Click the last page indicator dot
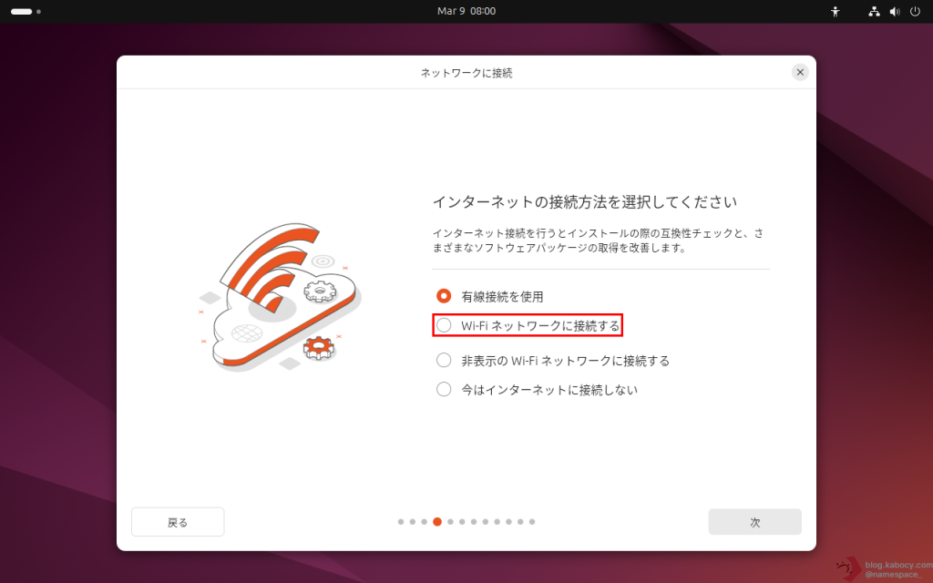Viewport: 933px width, 583px height. coord(532,522)
